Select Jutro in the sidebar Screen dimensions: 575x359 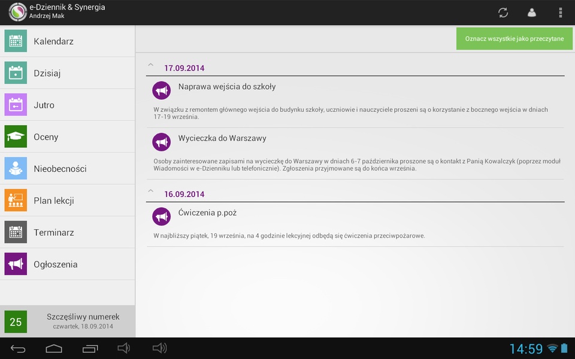[68, 105]
